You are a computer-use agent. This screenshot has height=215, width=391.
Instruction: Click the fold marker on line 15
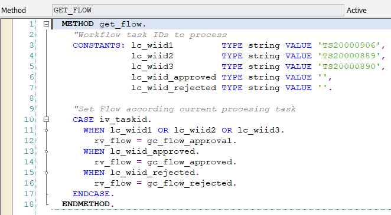coord(47,173)
